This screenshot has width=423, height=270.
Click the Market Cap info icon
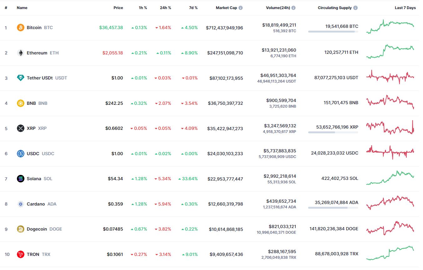click(x=241, y=8)
